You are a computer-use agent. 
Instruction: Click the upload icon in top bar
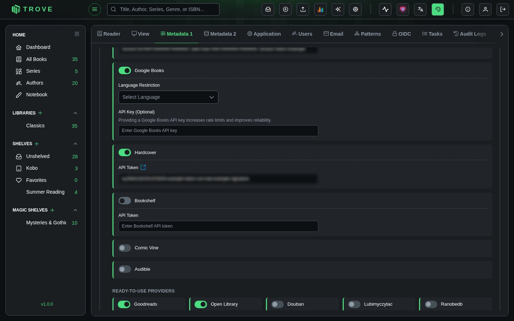click(x=303, y=9)
